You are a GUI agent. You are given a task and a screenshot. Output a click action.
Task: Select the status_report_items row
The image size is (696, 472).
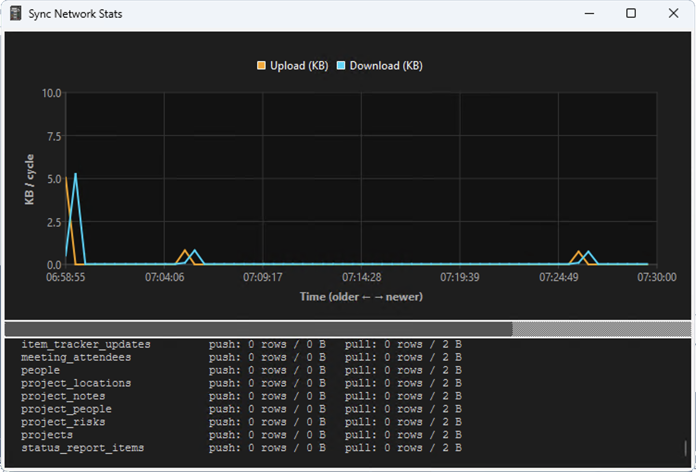pyautogui.click(x=242, y=448)
